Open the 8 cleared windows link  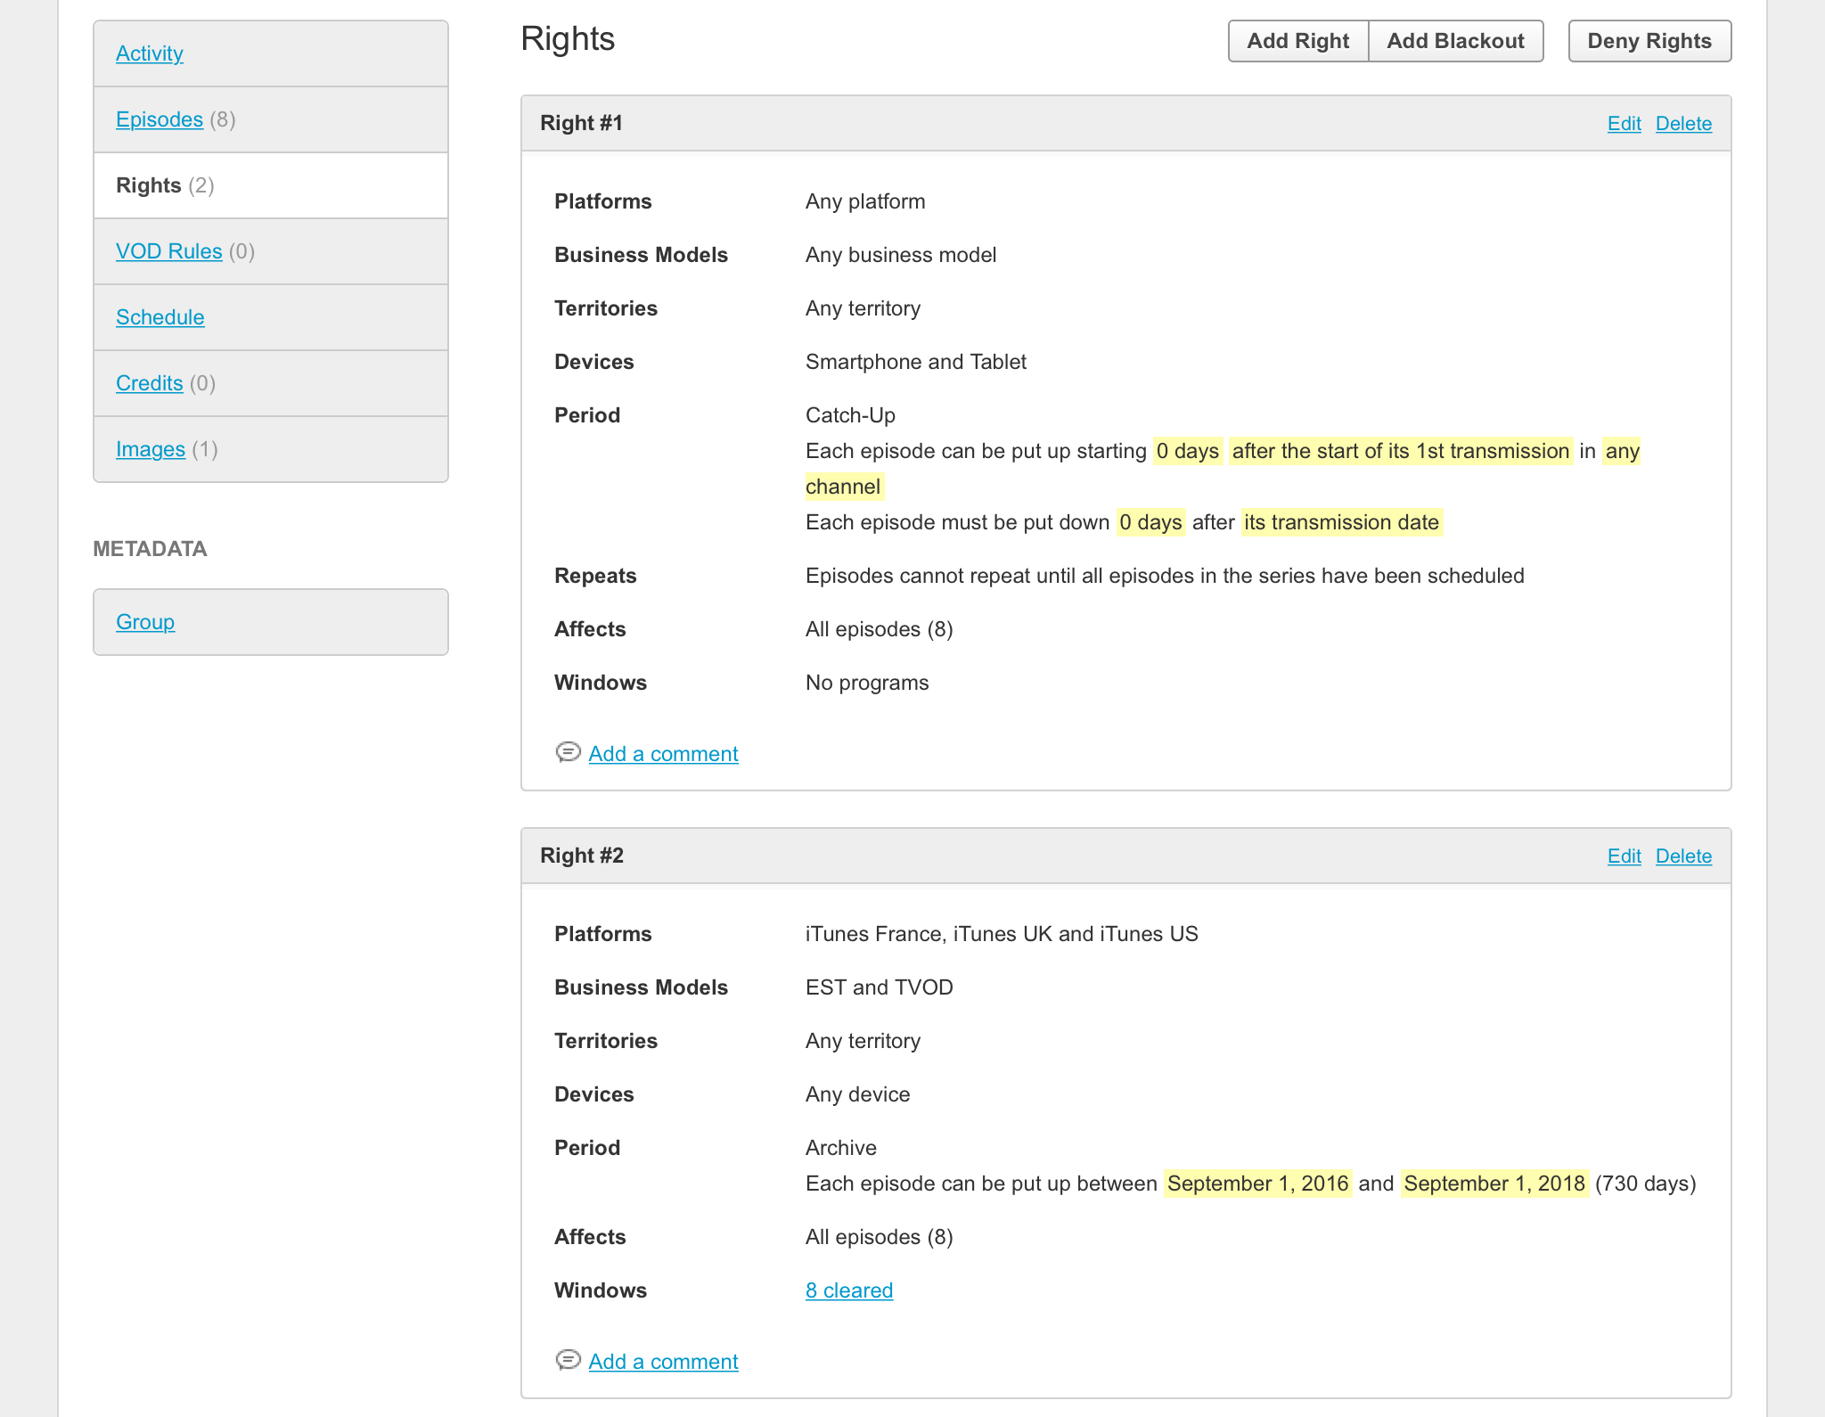click(848, 1290)
